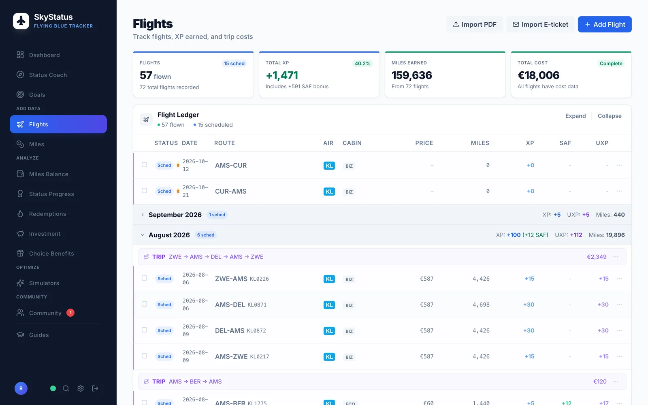Viewport: 648px width, 405px height.
Task: Click the PRICE column header
Action: pos(424,143)
